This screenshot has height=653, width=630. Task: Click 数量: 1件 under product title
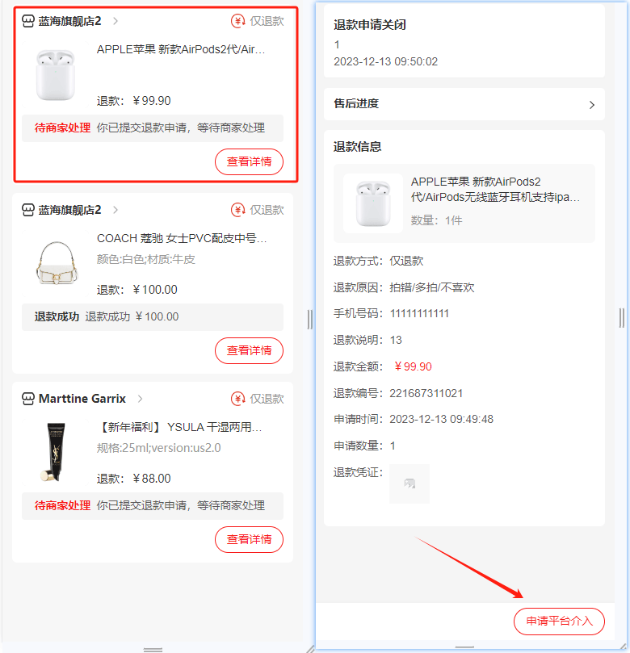pyautogui.click(x=436, y=220)
